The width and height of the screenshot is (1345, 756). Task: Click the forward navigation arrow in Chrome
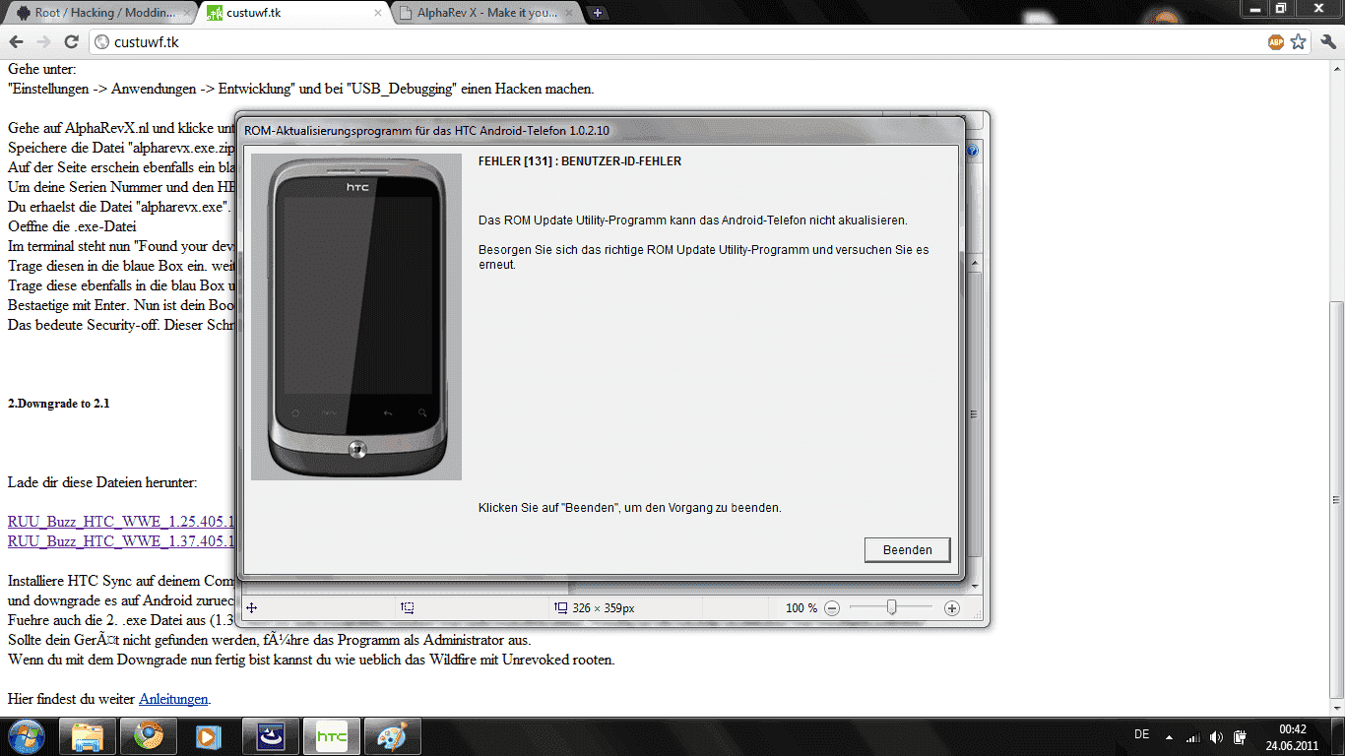coord(43,42)
